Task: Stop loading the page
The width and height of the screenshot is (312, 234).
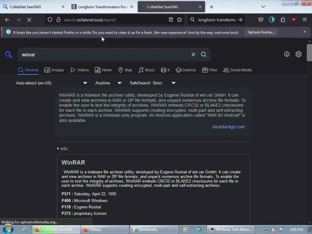Action: [x=29, y=20]
